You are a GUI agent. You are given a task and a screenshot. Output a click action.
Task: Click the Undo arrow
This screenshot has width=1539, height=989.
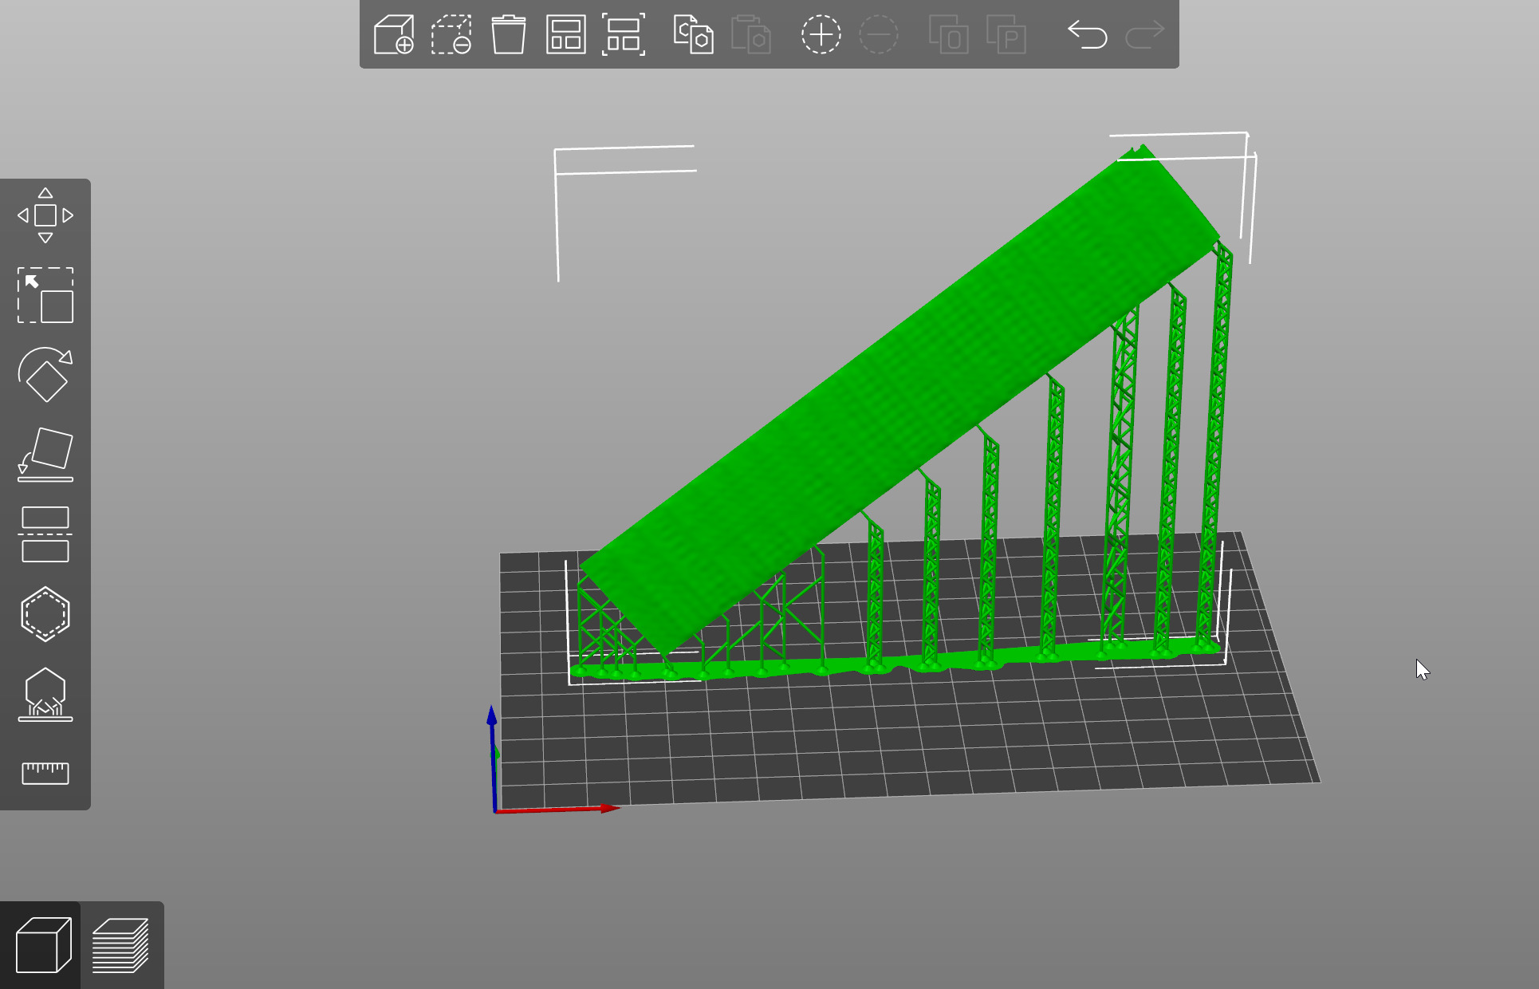[x=1087, y=35]
